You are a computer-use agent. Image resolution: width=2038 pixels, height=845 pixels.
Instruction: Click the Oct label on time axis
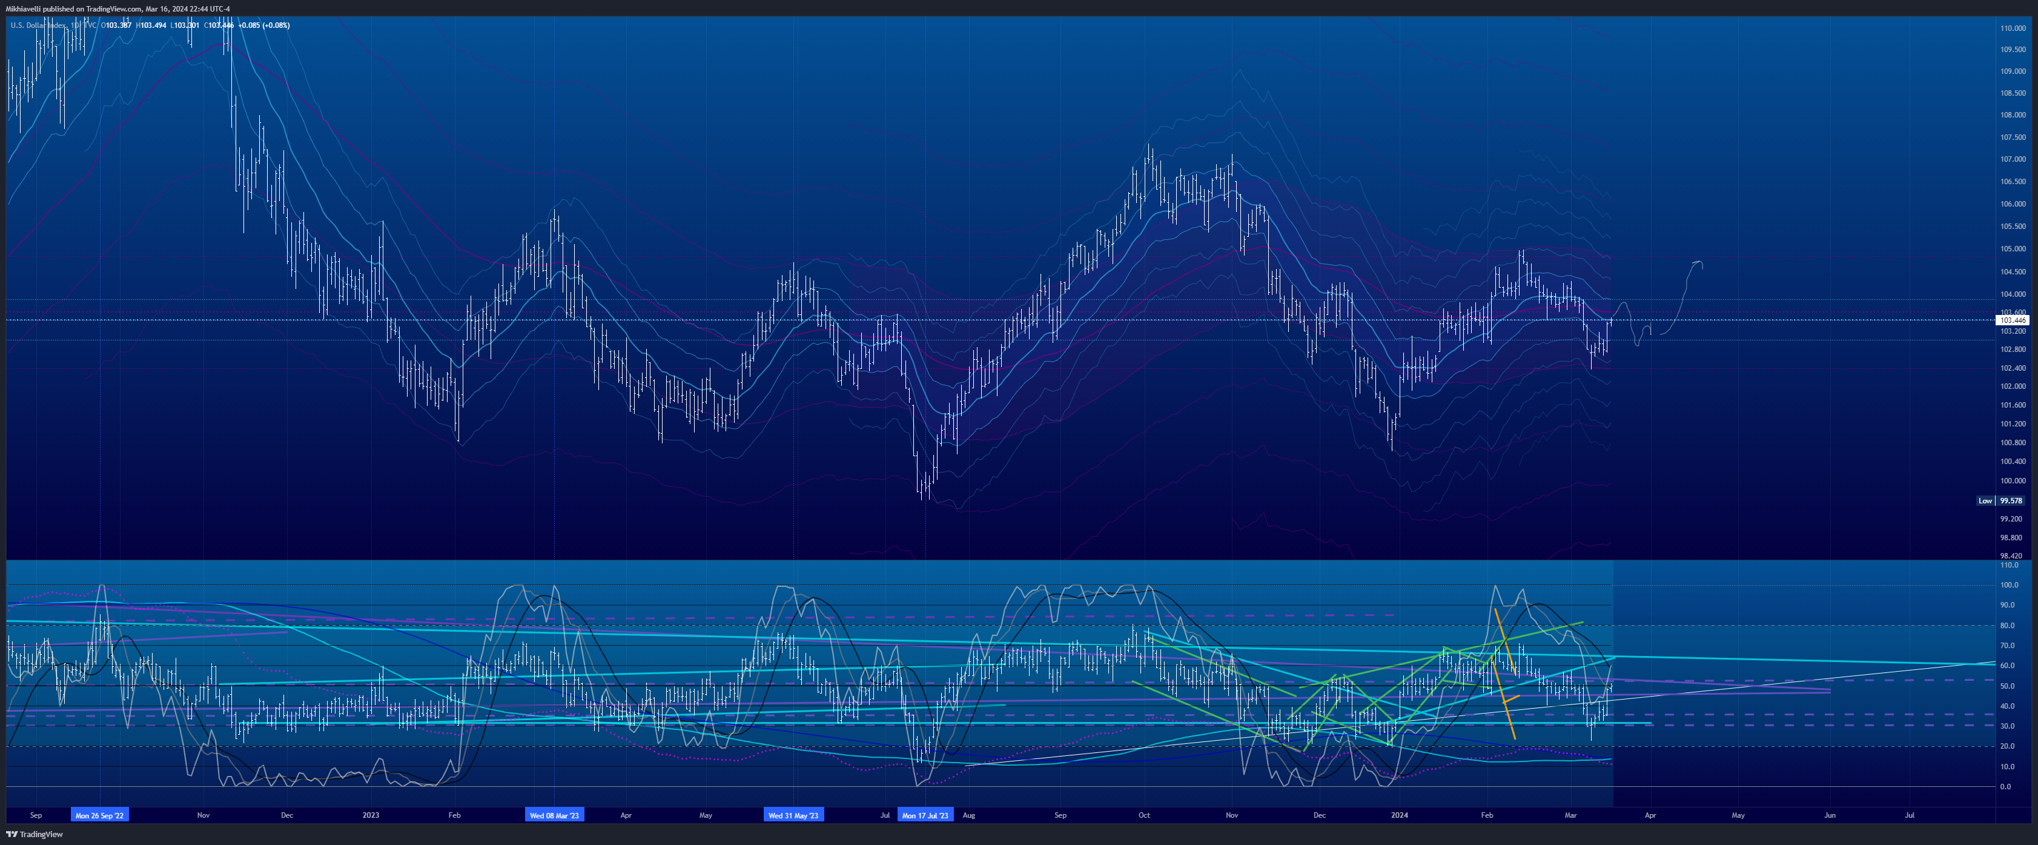(1144, 815)
